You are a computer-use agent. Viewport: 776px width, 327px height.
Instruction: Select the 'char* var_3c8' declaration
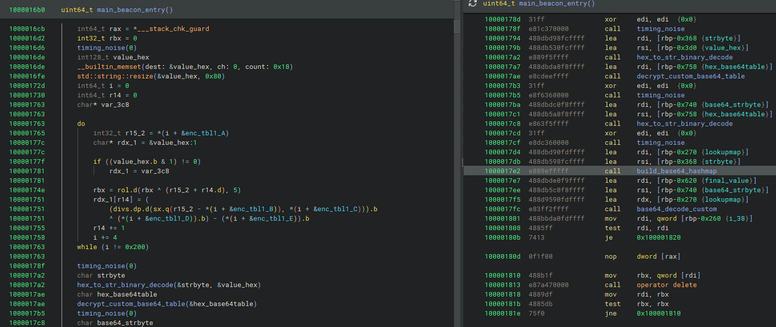(x=103, y=105)
